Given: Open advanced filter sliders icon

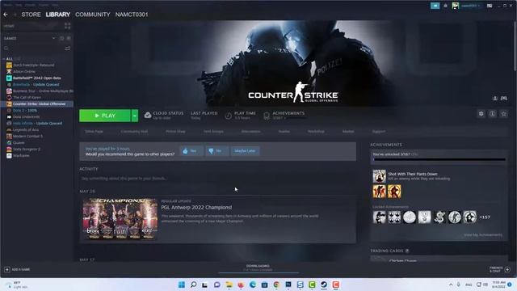Looking at the screenshot, I should [x=67, y=48].
